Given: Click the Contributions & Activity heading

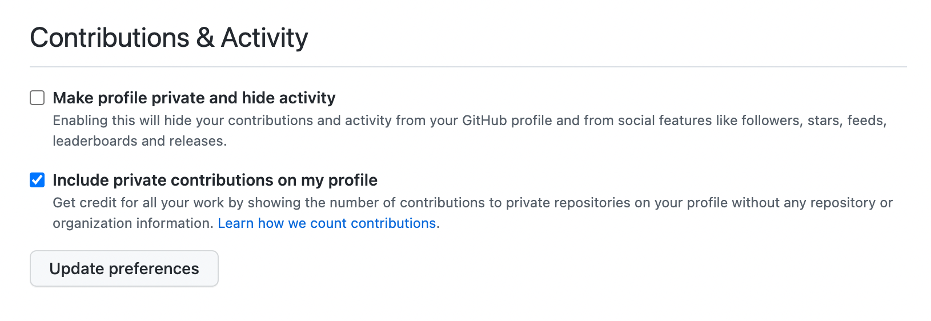Looking at the screenshot, I should click(169, 38).
